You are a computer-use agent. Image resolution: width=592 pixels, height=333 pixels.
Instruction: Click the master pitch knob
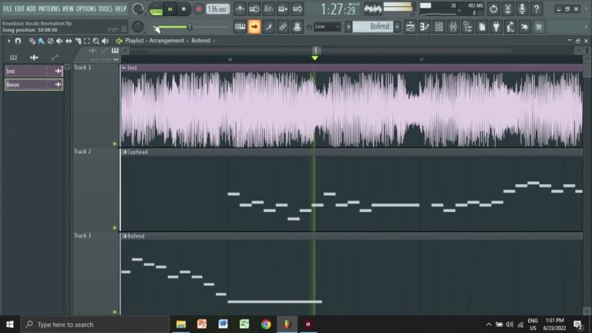(138, 26)
